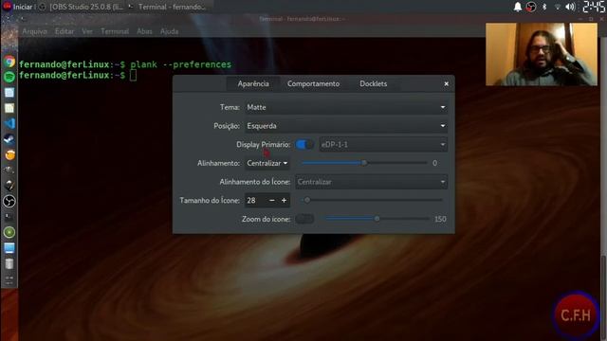Image resolution: width=607 pixels, height=341 pixels.
Task: Open OBS Studio icon in the dock
Action: (x=9, y=201)
